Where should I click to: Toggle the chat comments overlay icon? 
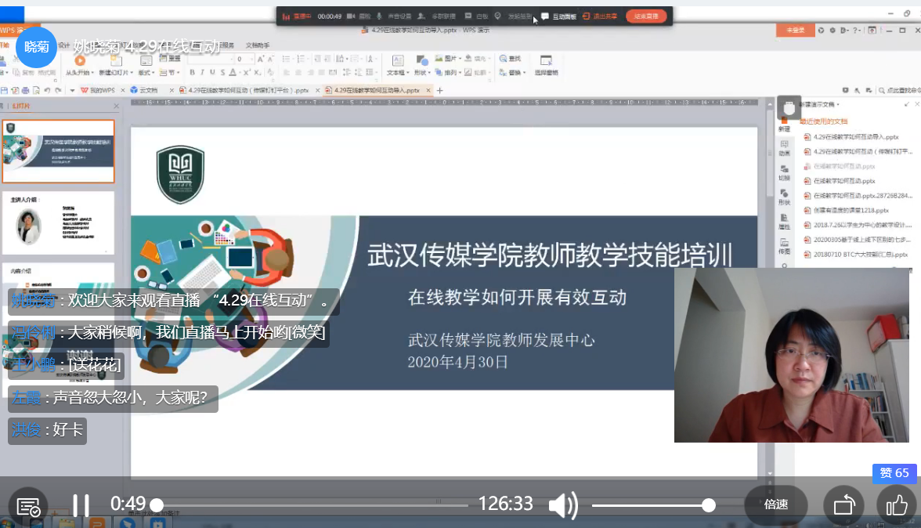tap(28, 507)
